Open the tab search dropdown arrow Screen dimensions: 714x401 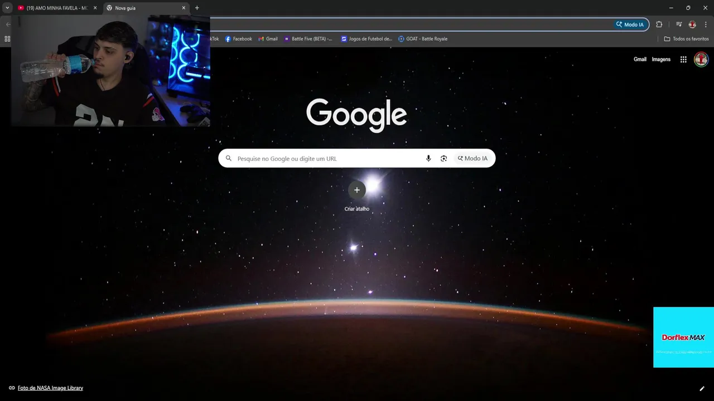point(7,8)
